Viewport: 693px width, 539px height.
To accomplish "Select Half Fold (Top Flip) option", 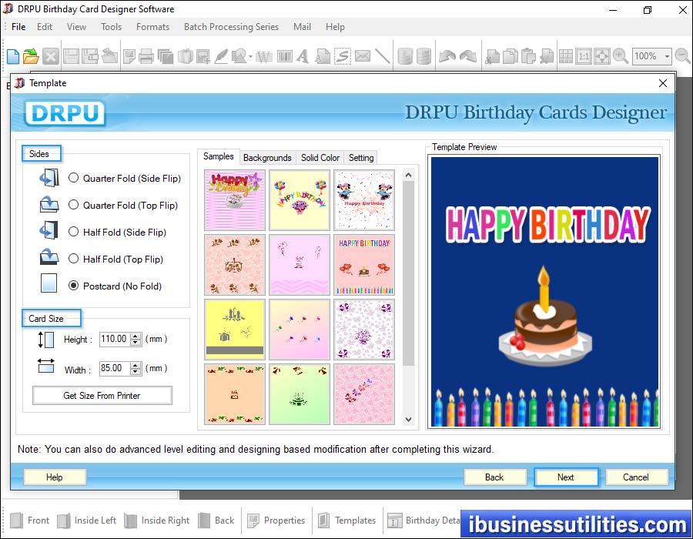I will click(x=74, y=259).
